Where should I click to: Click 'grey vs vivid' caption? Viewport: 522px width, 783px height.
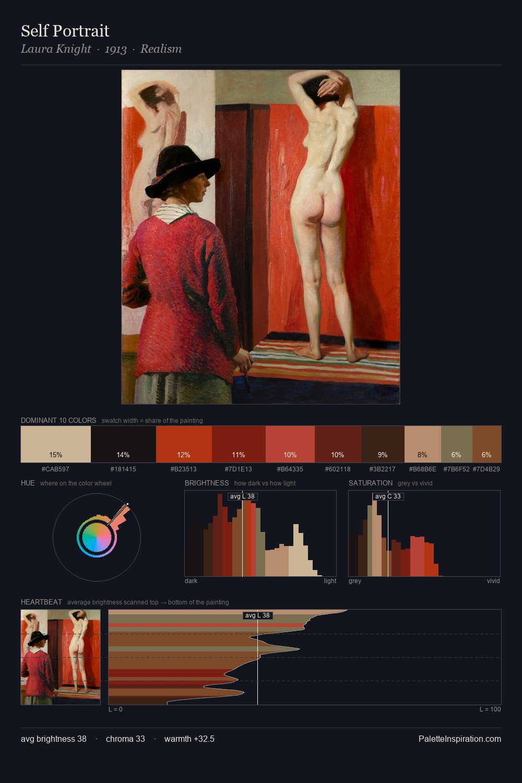click(x=415, y=483)
